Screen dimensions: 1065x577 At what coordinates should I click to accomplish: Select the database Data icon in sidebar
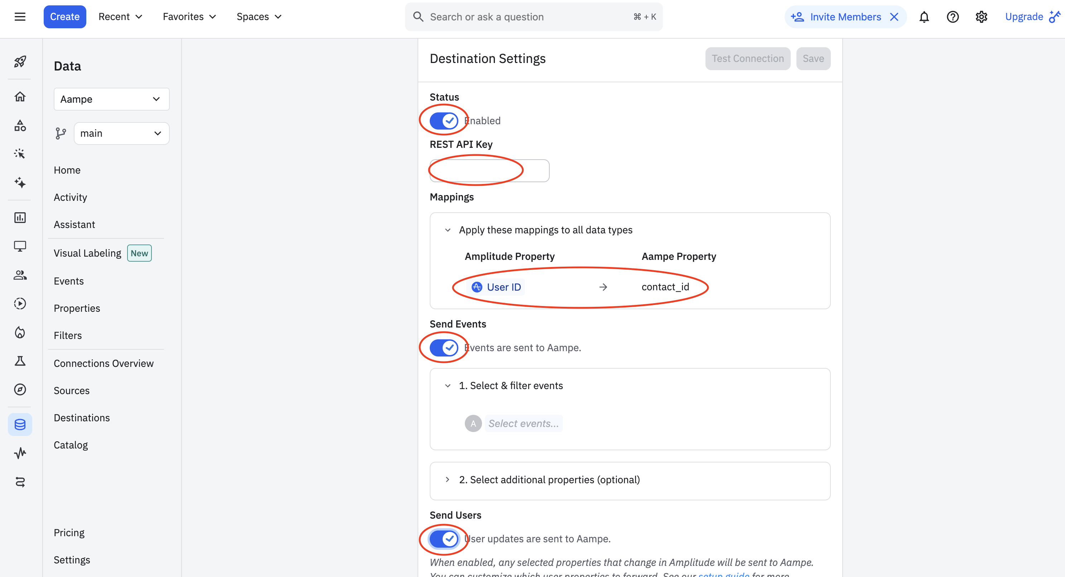[20, 425]
